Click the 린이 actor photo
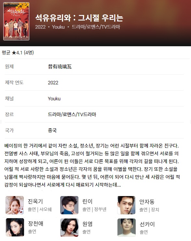Image resolution: width=191 pixels, height=241 pixels. [69, 205]
